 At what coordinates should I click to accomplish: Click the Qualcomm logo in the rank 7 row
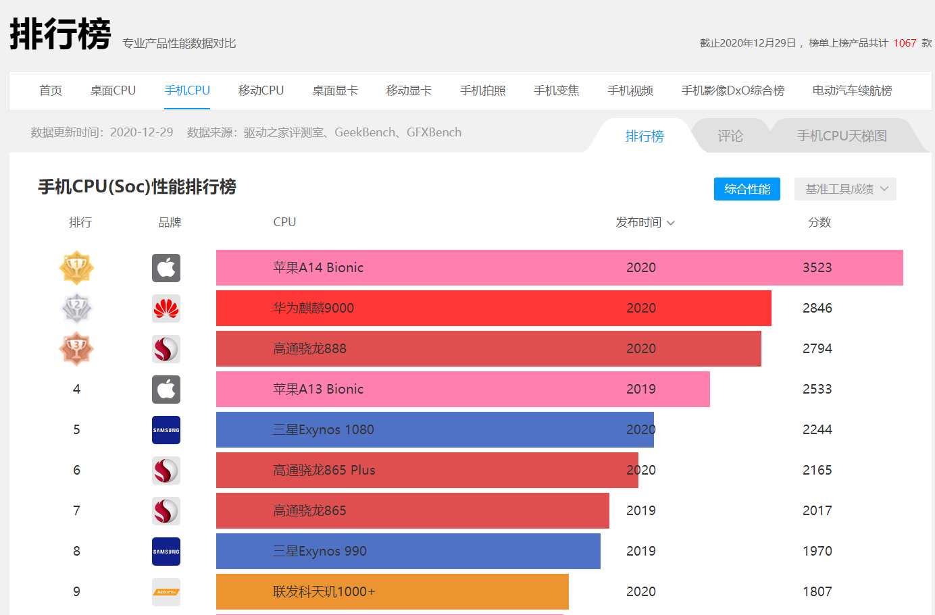pos(166,511)
